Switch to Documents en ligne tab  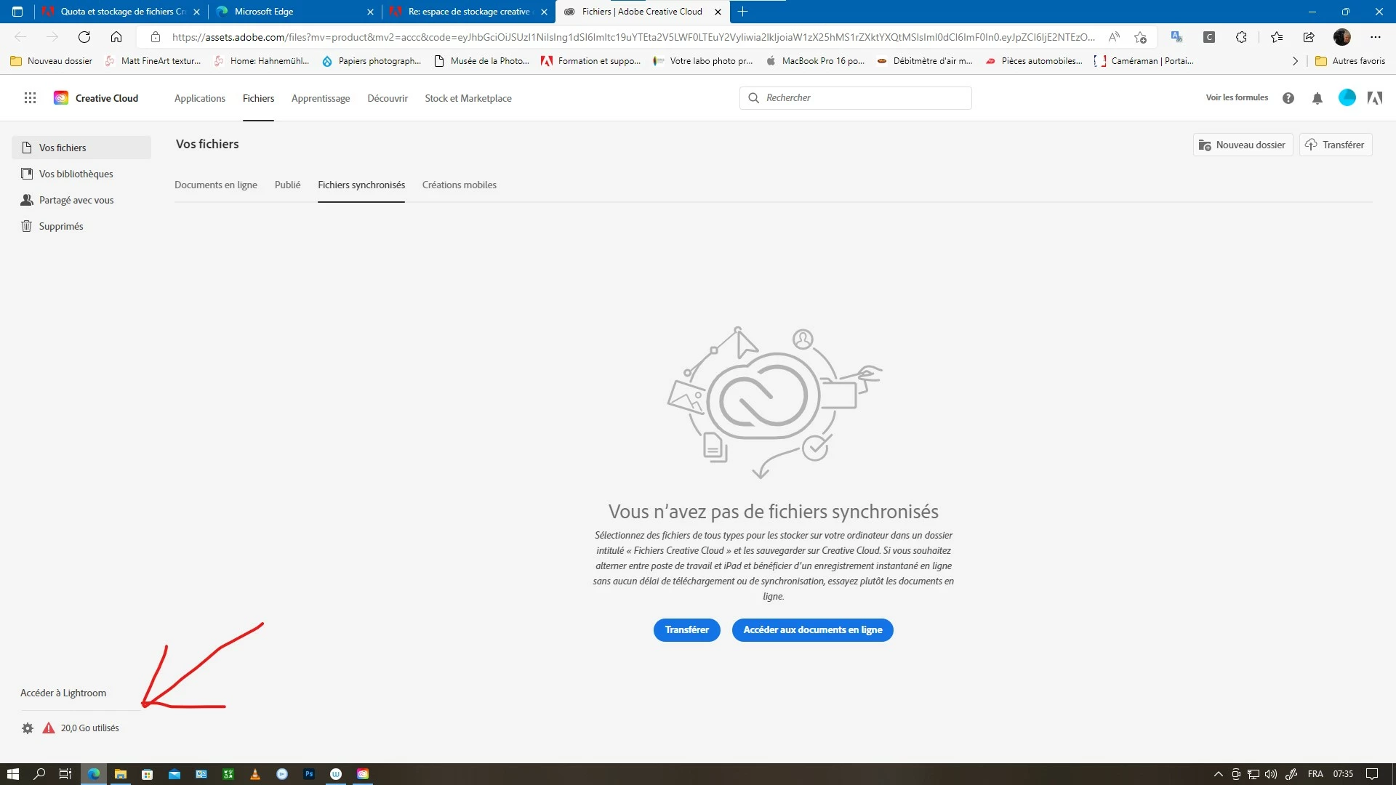tap(216, 185)
